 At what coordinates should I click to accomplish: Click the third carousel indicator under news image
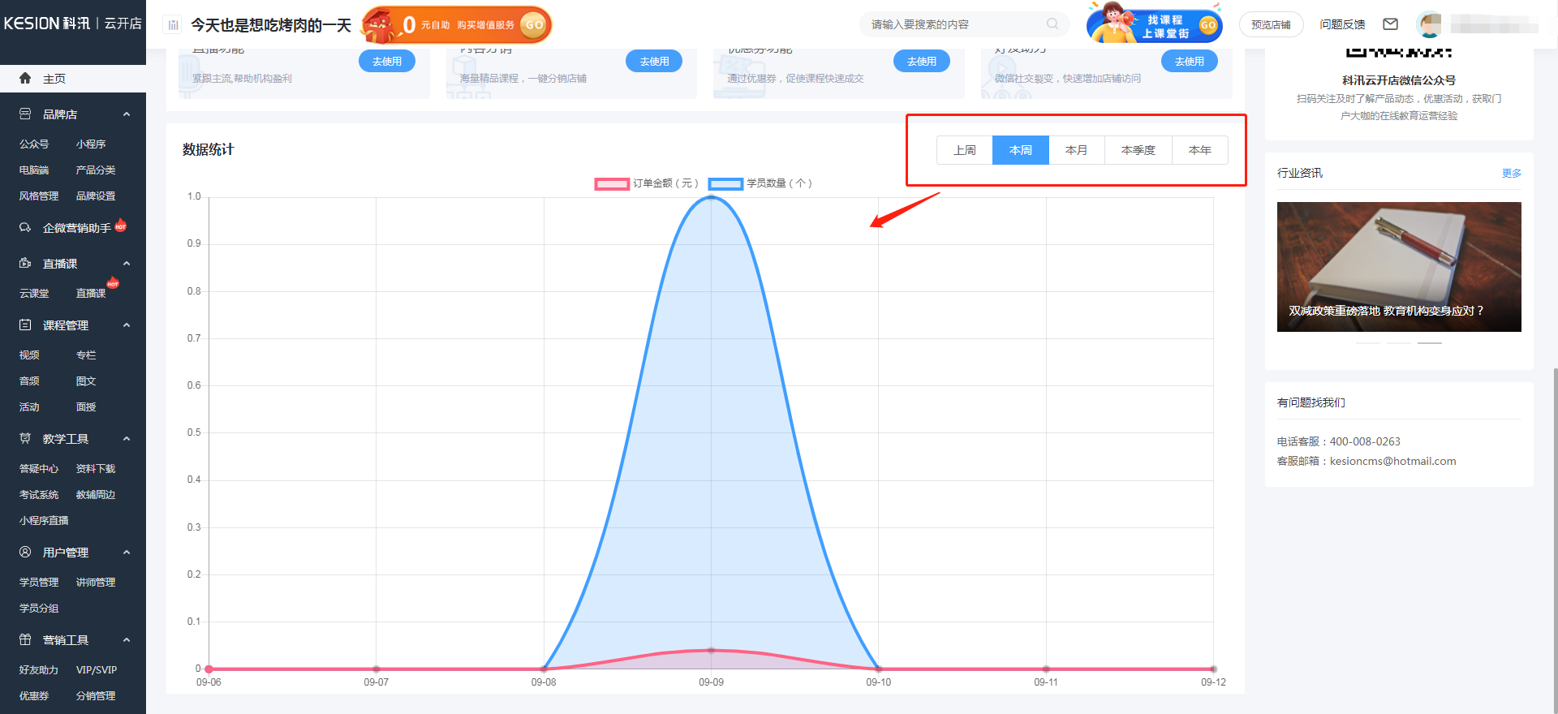click(1429, 343)
